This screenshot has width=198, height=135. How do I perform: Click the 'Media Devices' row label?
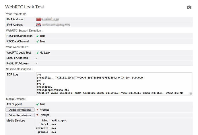click(16, 120)
